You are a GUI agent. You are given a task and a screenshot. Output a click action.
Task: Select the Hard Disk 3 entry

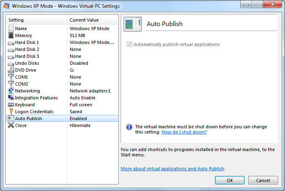pyautogui.click(x=62, y=56)
